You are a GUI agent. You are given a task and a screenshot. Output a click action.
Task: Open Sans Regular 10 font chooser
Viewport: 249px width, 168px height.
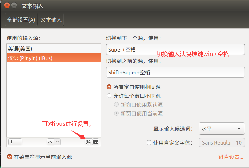tap(222, 142)
